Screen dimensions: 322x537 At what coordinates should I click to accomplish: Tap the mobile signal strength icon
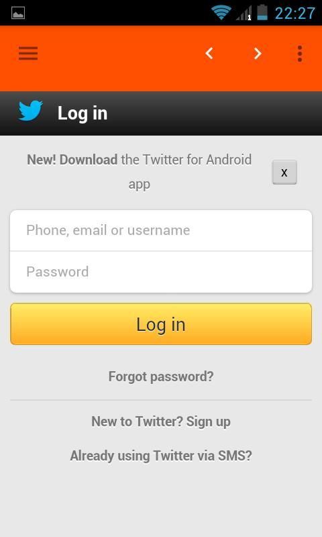click(244, 13)
